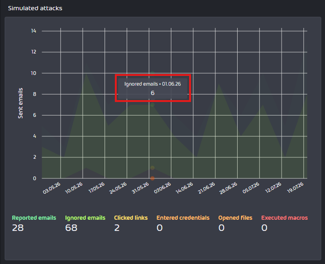The width and height of the screenshot is (325, 264).
Task: Click the Clicked links count 2
Action: pyautogui.click(x=117, y=228)
